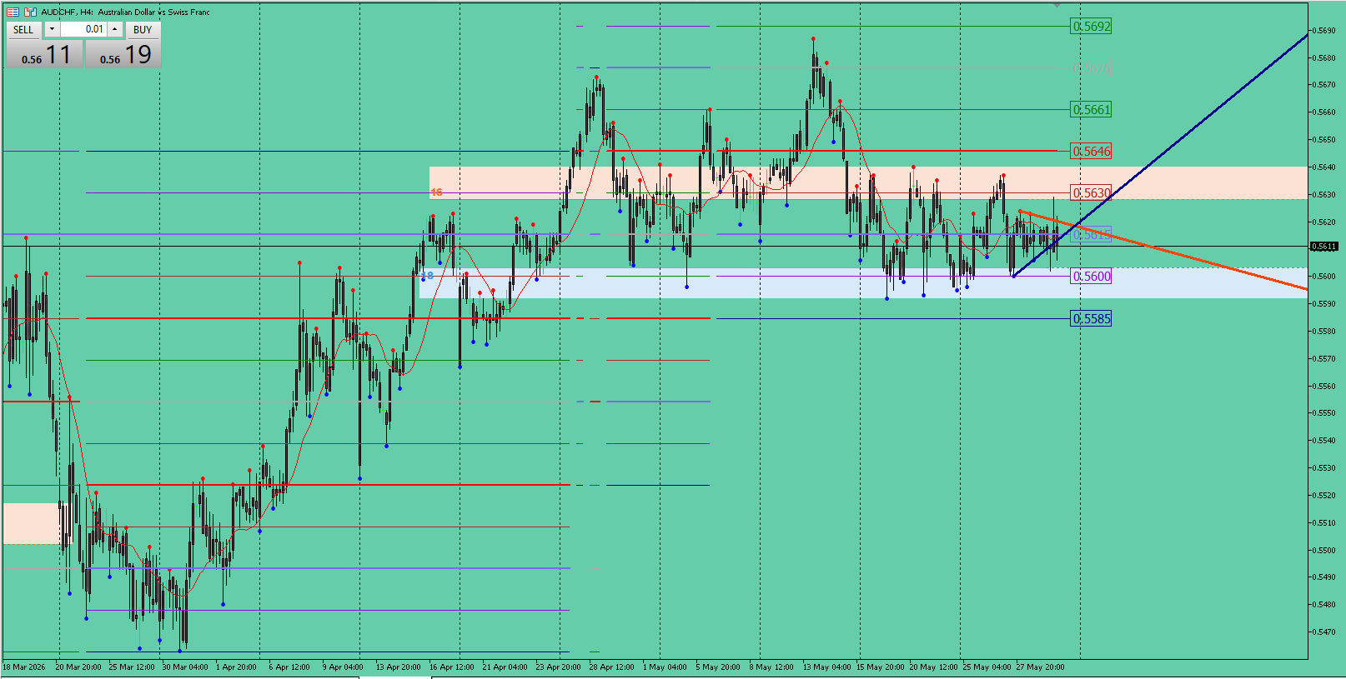Viewport: 1346px width, 679px height.
Task: Click the gray 0.5676 level label
Action: (x=1091, y=68)
